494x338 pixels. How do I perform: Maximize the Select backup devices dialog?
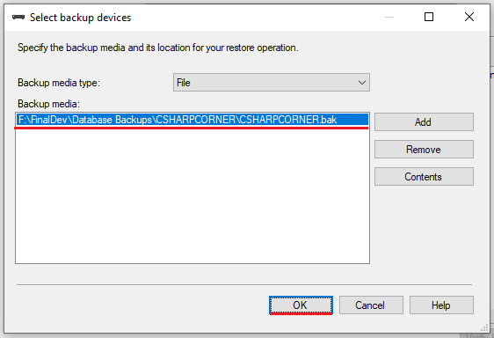pyautogui.click(x=429, y=17)
